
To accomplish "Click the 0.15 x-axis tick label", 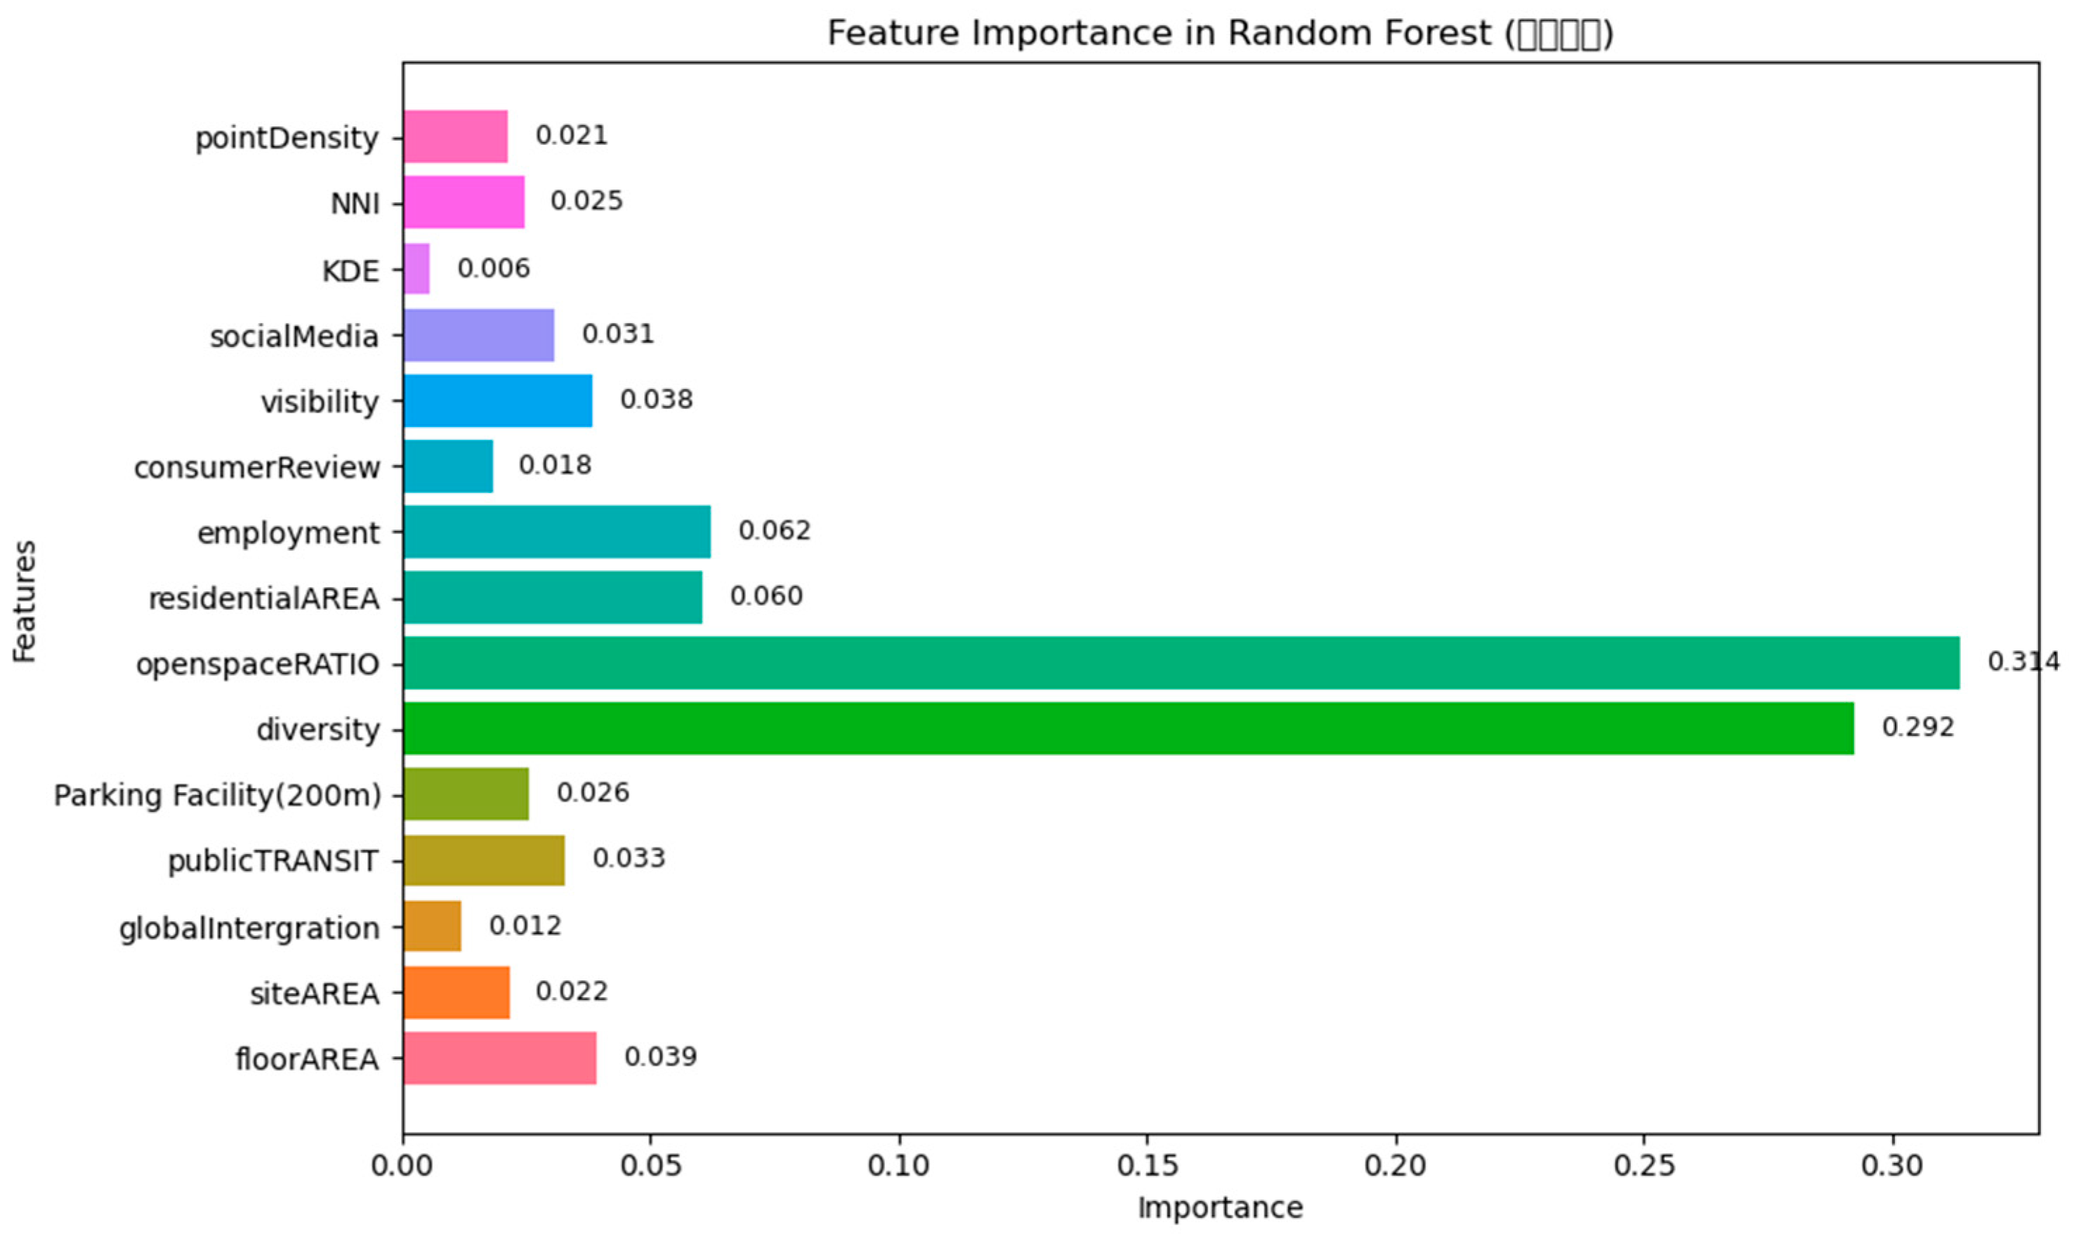I will click(x=1147, y=1166).
